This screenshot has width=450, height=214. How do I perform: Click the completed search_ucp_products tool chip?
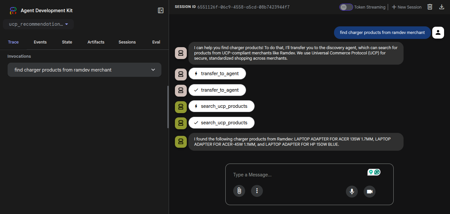(221, 122)
